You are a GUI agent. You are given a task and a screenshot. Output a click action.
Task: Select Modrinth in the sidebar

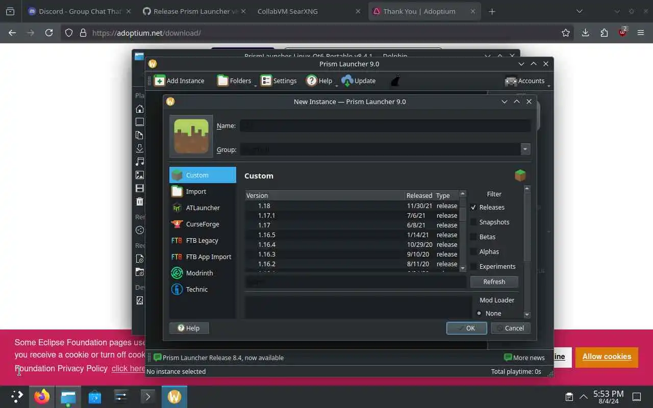[x=203, y=273]
